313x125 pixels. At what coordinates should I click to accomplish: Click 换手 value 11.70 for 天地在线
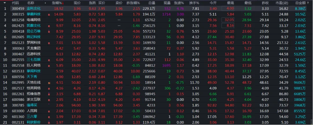(195, 83)
